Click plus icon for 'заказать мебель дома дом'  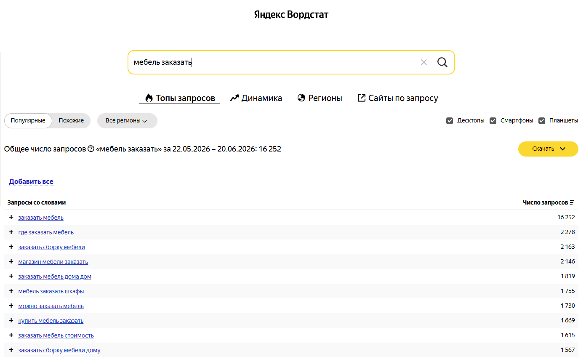tap(11, 276)
